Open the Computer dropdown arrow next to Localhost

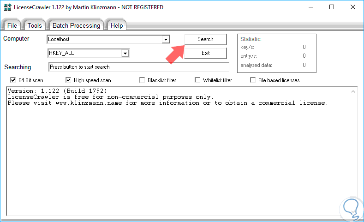click(x=166, y=40)
